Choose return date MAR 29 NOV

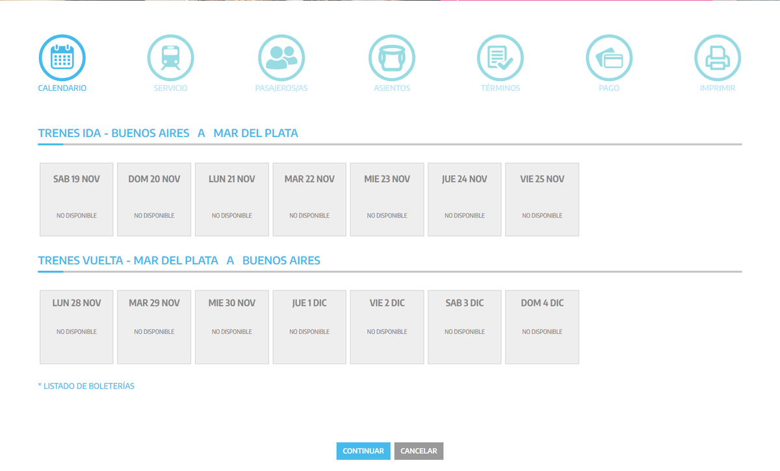(x=154, y=327)
